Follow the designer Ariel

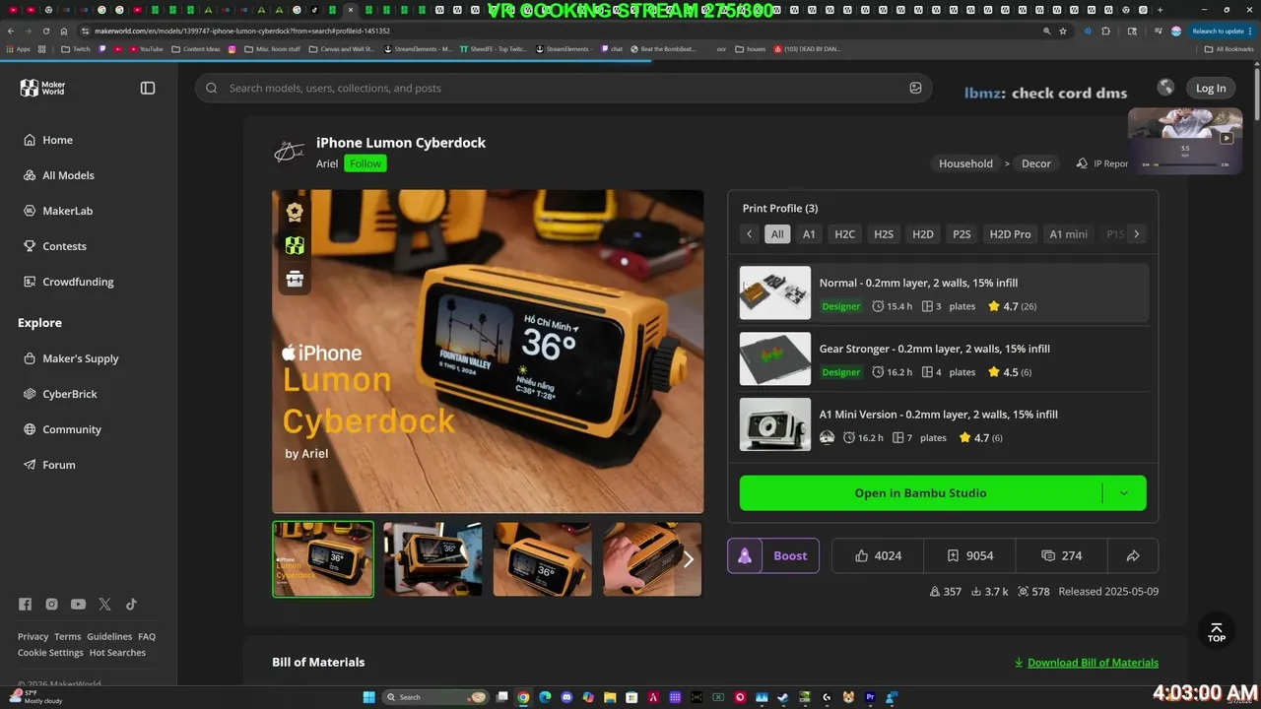point(365,163)
